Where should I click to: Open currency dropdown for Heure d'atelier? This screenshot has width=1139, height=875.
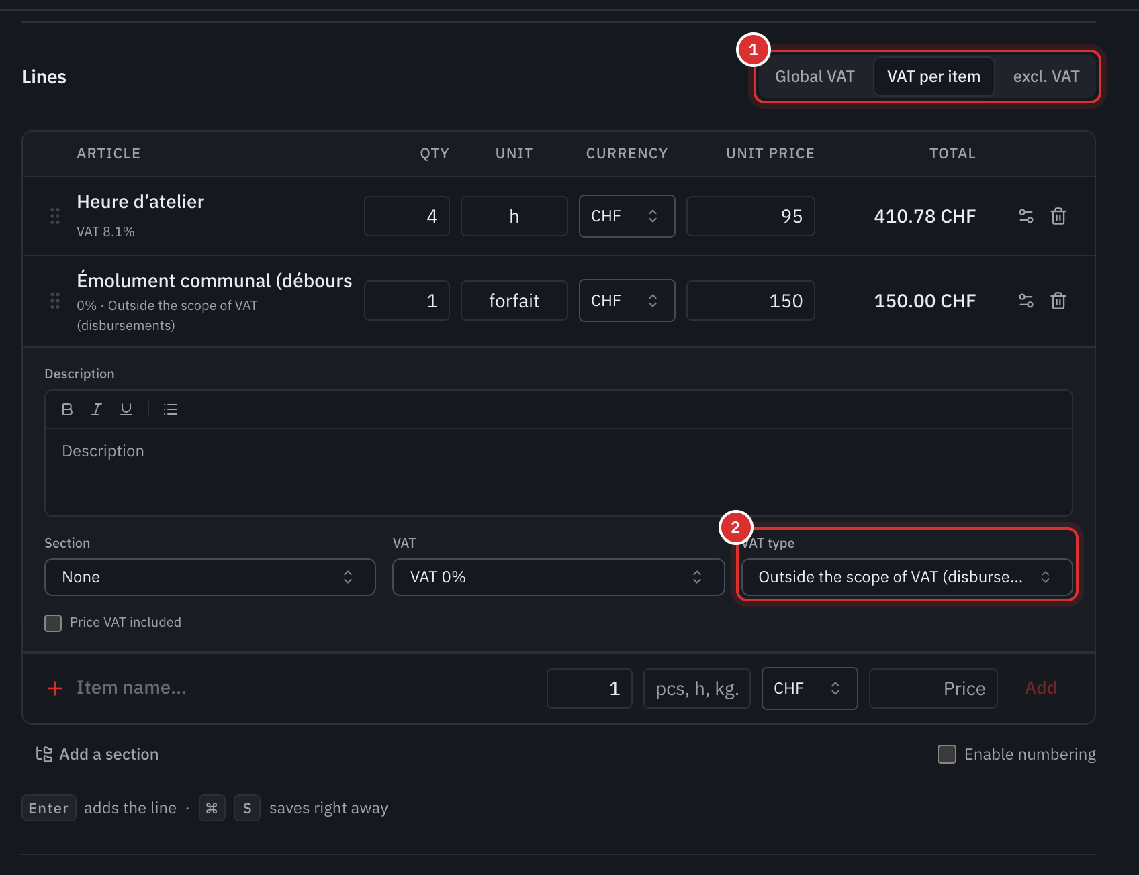pos(627,216)
